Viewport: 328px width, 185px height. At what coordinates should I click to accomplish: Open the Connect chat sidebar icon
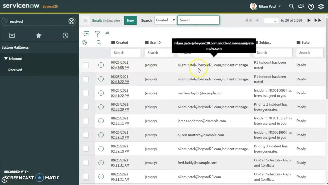coord(301,6)
